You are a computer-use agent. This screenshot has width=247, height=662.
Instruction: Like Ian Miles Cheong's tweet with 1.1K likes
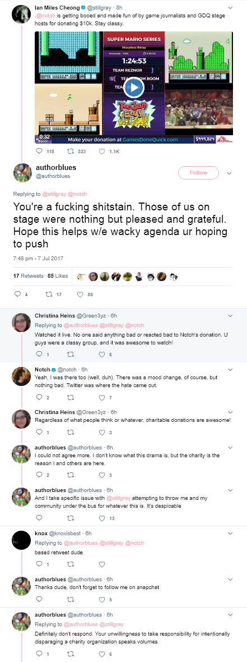pos(101,151)
